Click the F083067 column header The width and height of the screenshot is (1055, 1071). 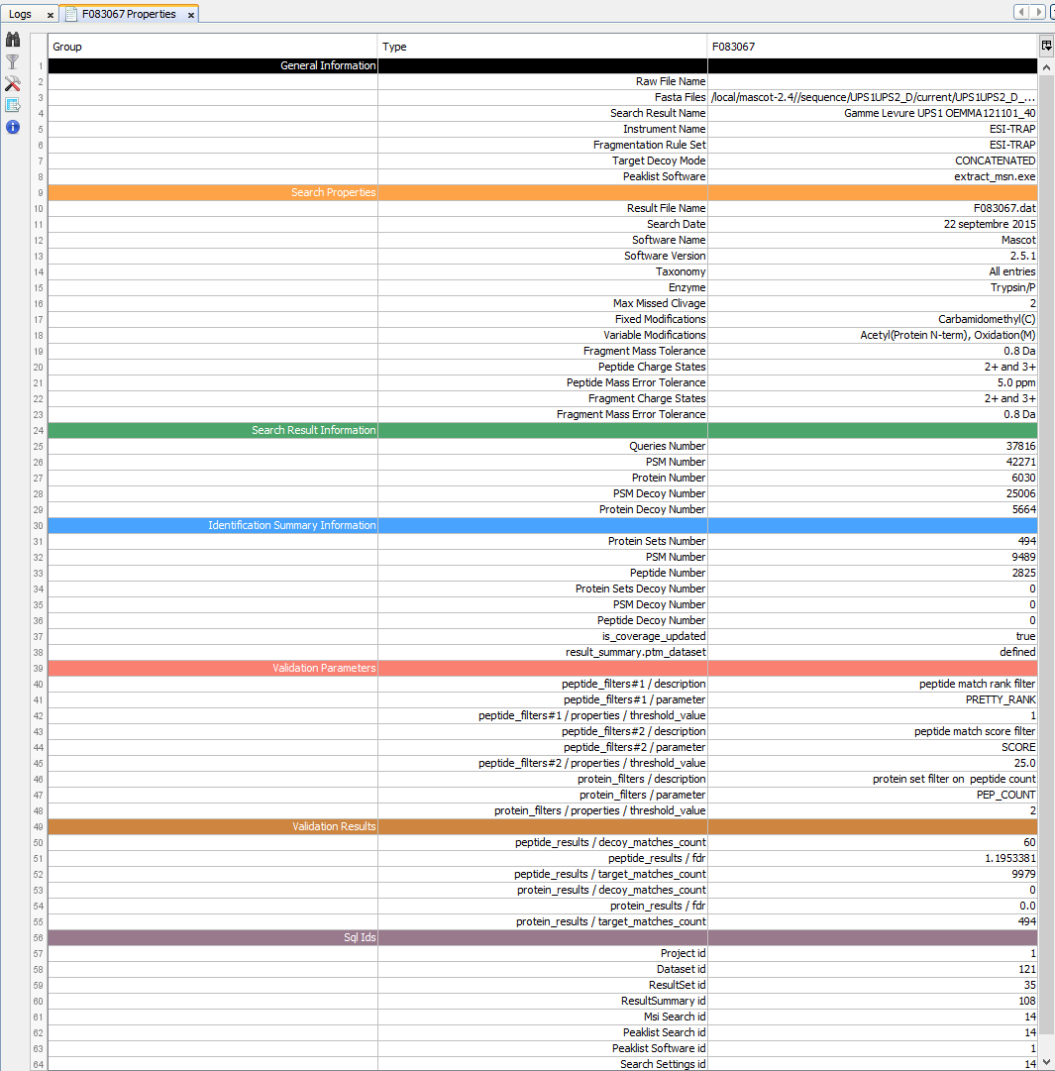pos(873,47)
